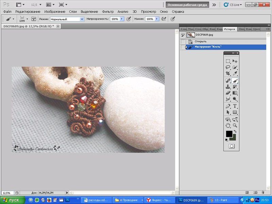Select the 3D Object Rotate tool
272x204 pixels.
click(228, 119)
